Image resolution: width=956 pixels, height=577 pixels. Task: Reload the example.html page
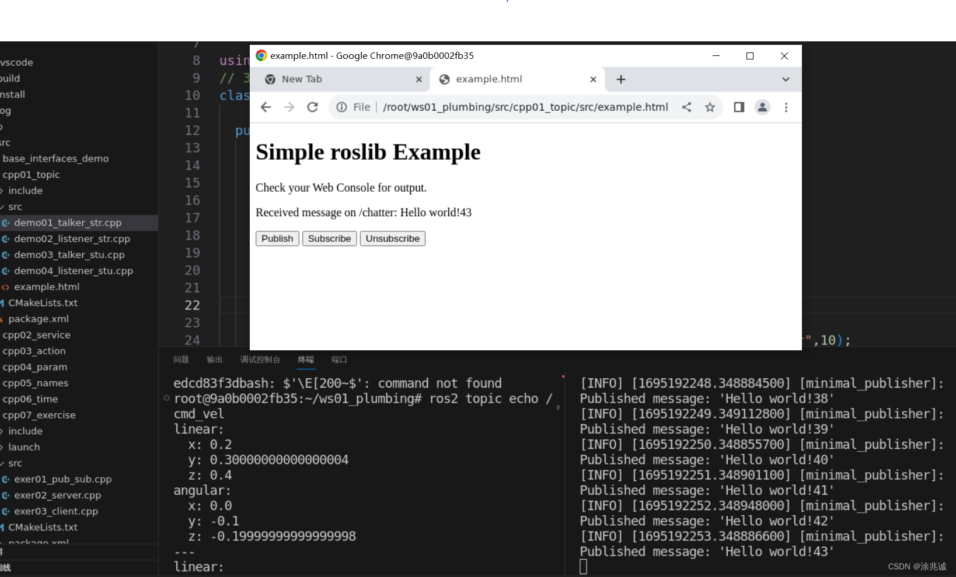(x=313, y=107)
